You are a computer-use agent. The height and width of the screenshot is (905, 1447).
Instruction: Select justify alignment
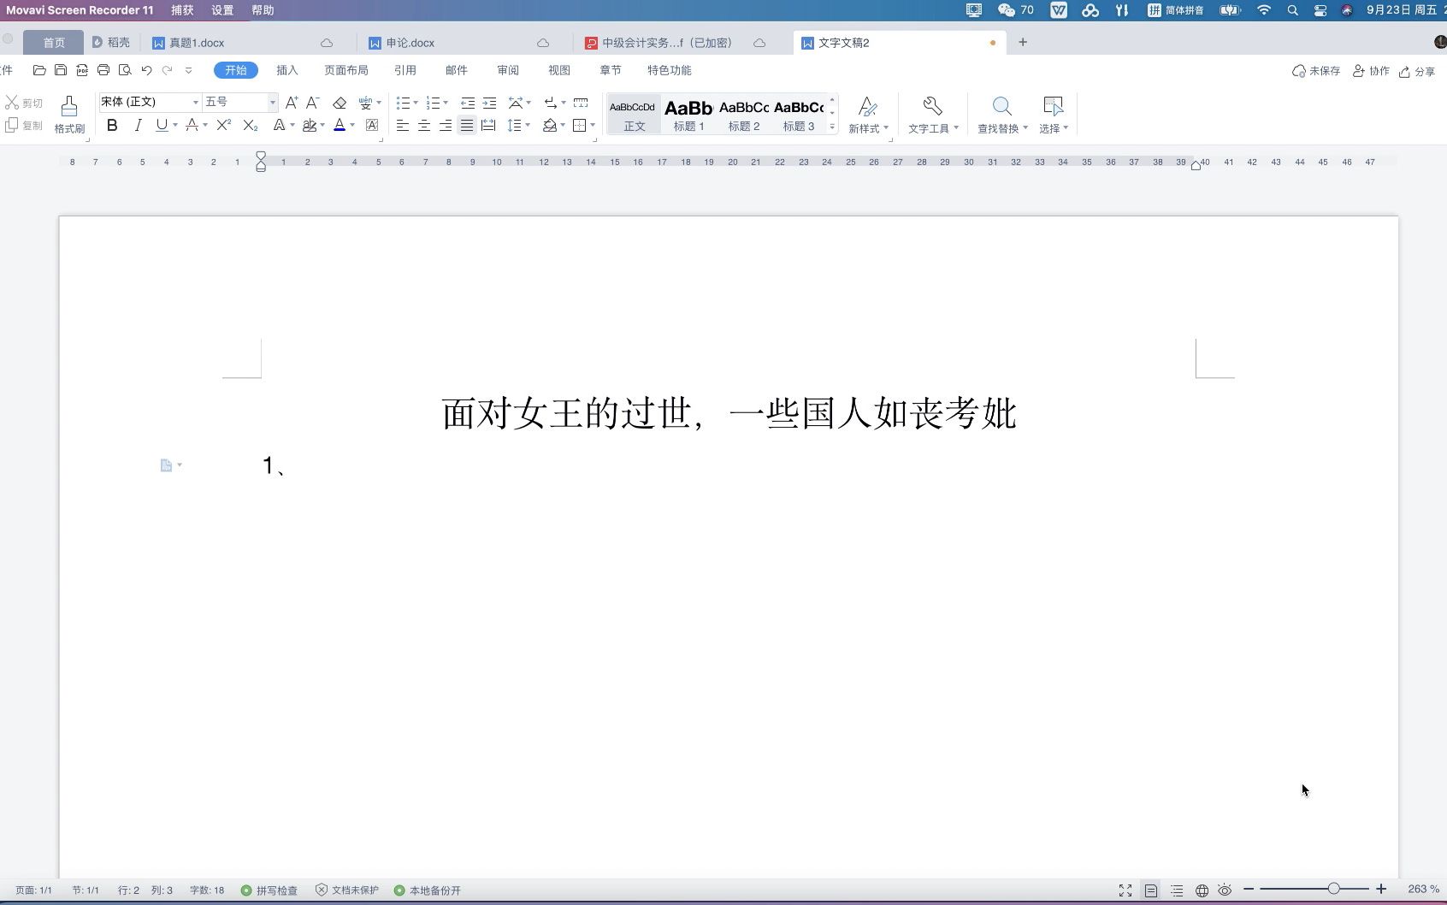[466, 126]
